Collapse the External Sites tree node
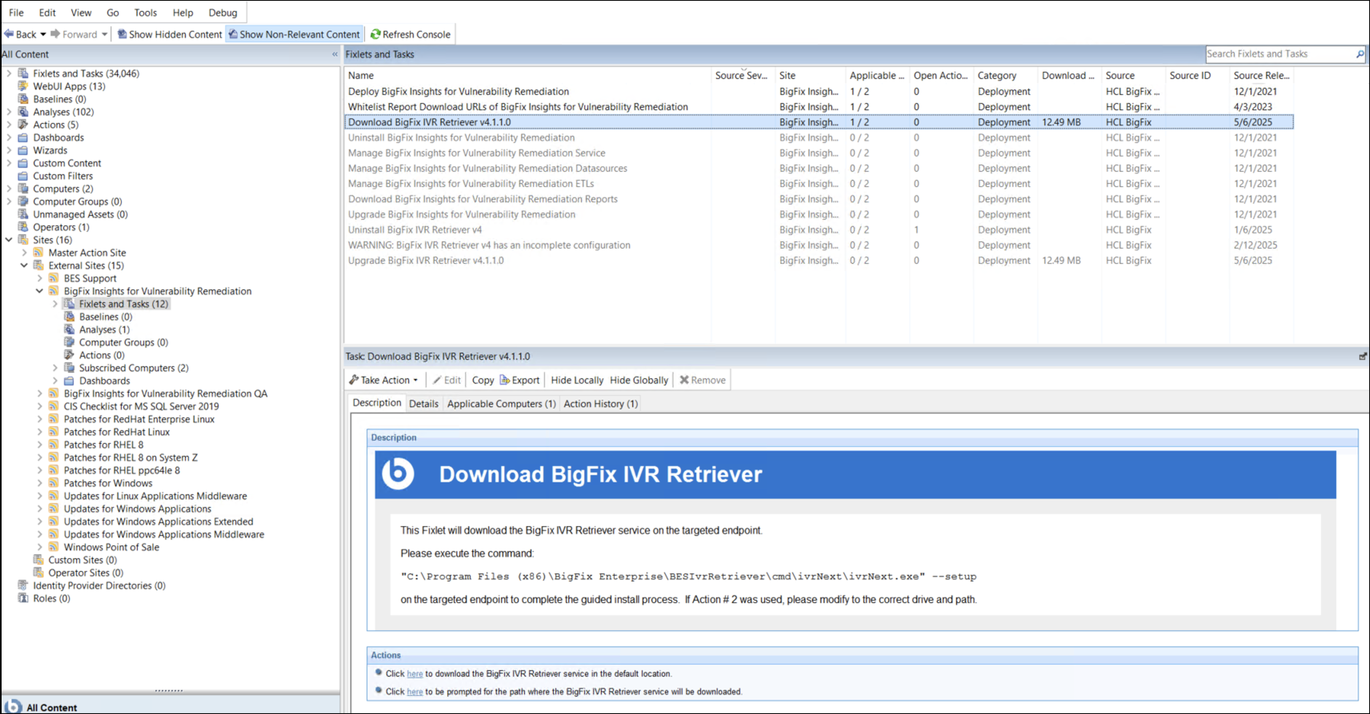Image resolution: width=1370 pixels, height=714 pixels. pos(24,265)
